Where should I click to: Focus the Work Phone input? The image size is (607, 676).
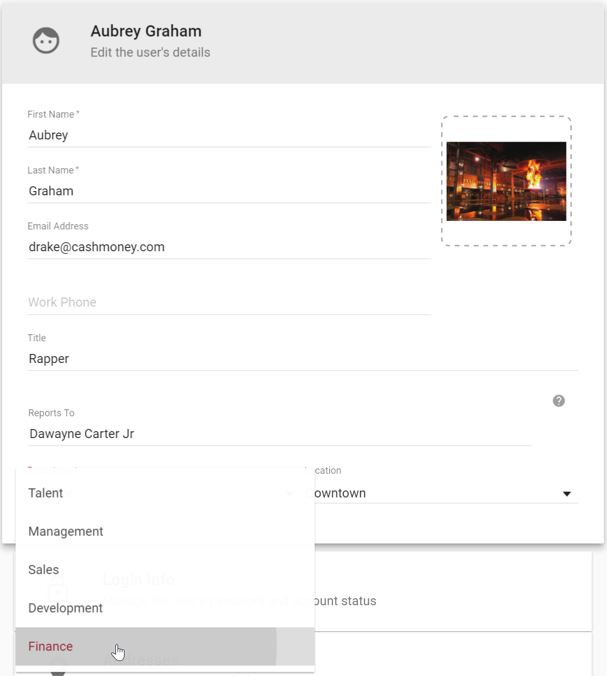(x=229, y=302)
